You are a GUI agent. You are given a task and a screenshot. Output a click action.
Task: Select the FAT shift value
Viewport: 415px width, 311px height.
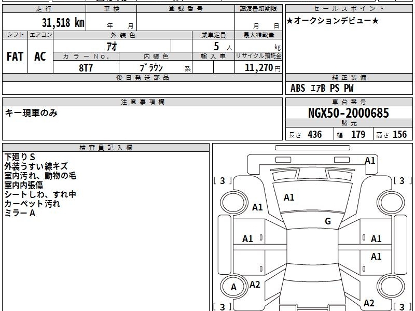pyautogui.click(x=15, y=56)
